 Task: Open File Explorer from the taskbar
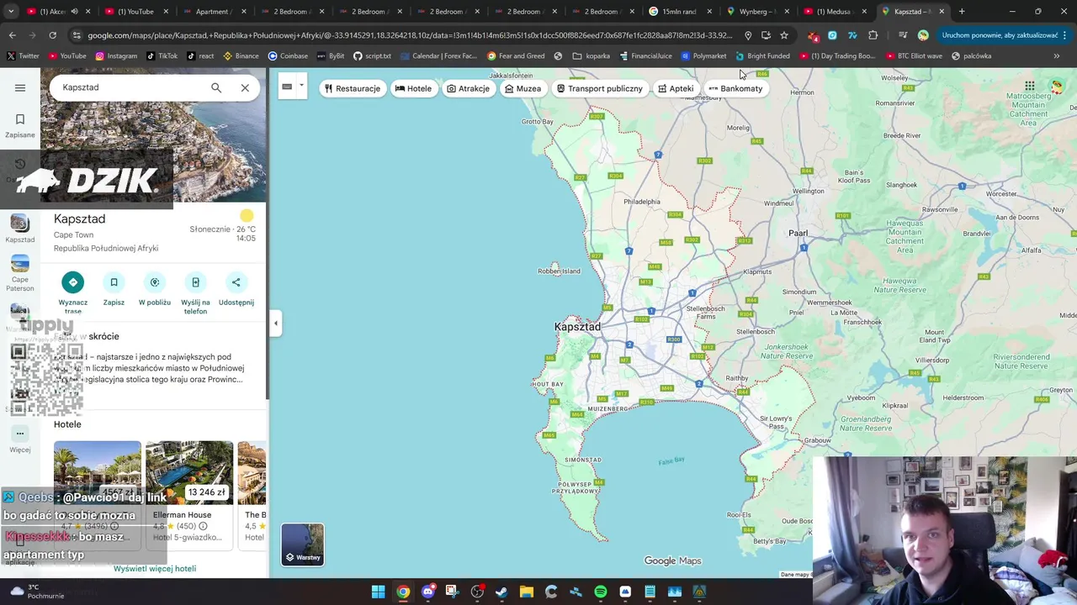pos(526,592)
